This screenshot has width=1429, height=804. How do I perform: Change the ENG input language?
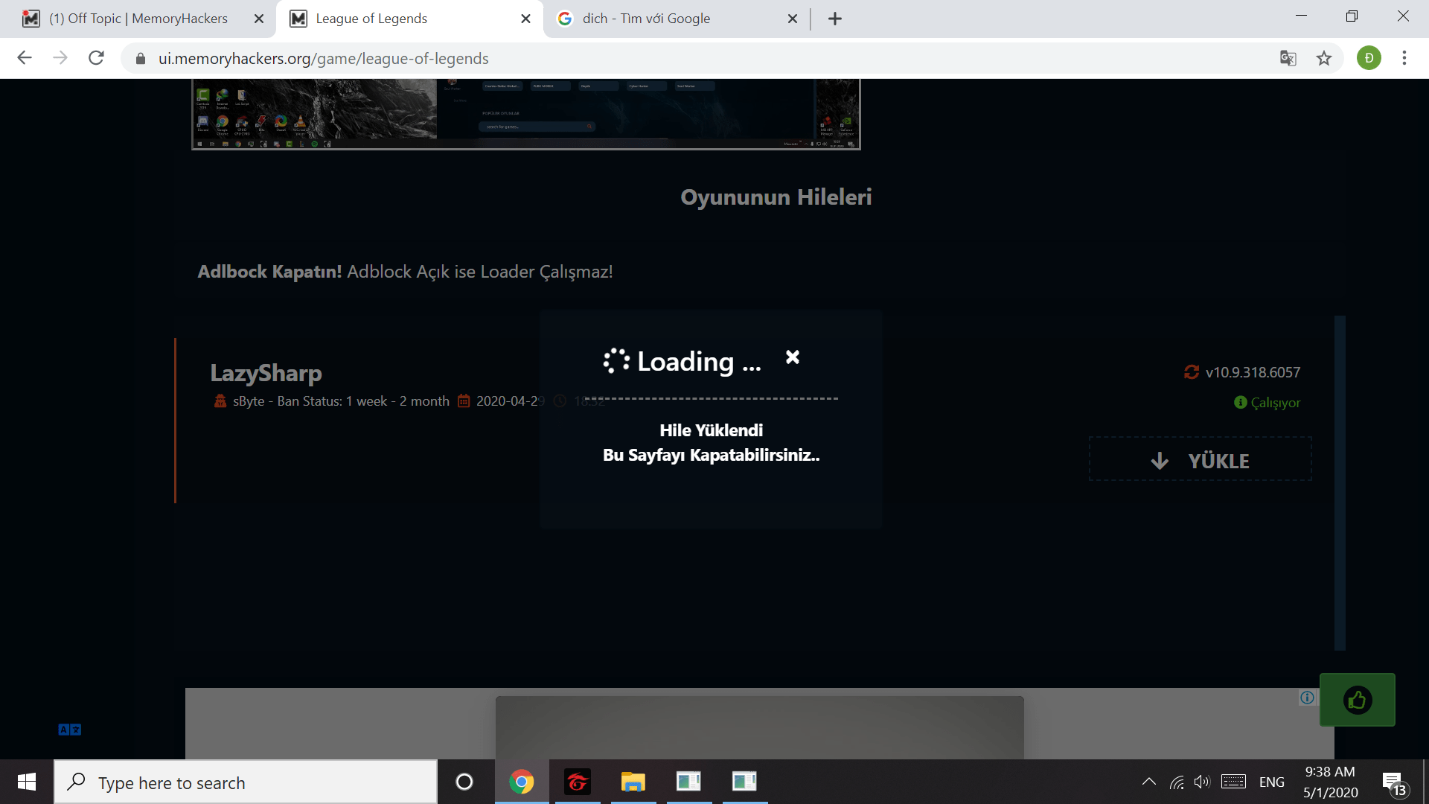click(1272, 782)
